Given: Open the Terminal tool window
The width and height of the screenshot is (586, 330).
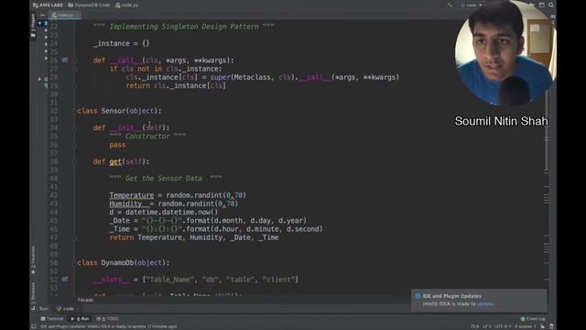Looking at the screenshot, I should tap(52, 319).
